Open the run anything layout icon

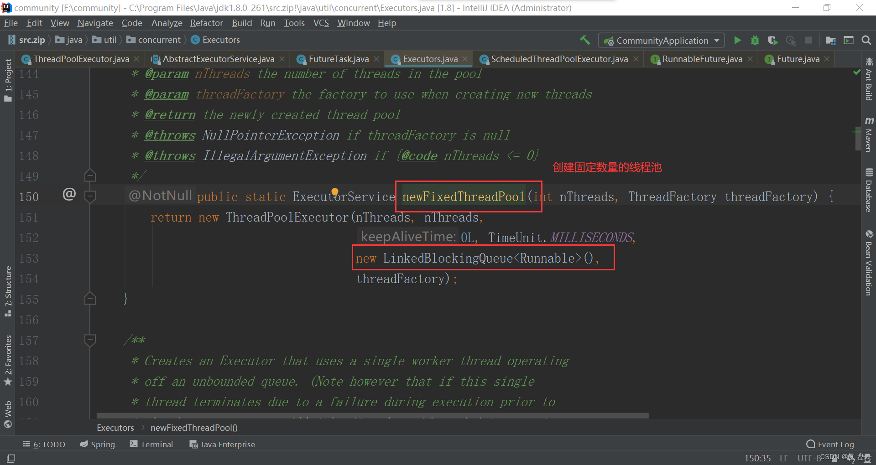849,40
